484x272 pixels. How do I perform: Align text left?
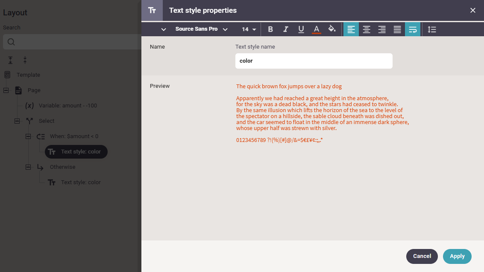coord(351,29)
